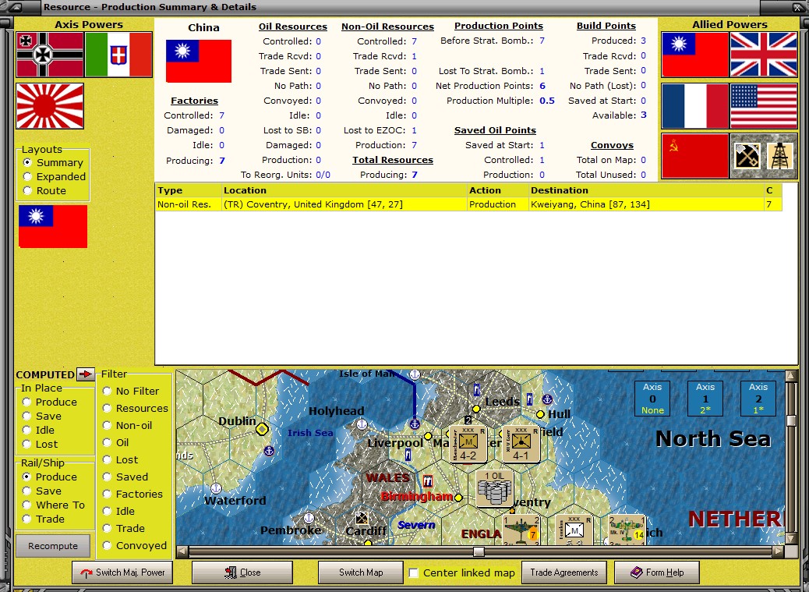
Task: Select the United Kingdom flag
Action: click(764, 55)
